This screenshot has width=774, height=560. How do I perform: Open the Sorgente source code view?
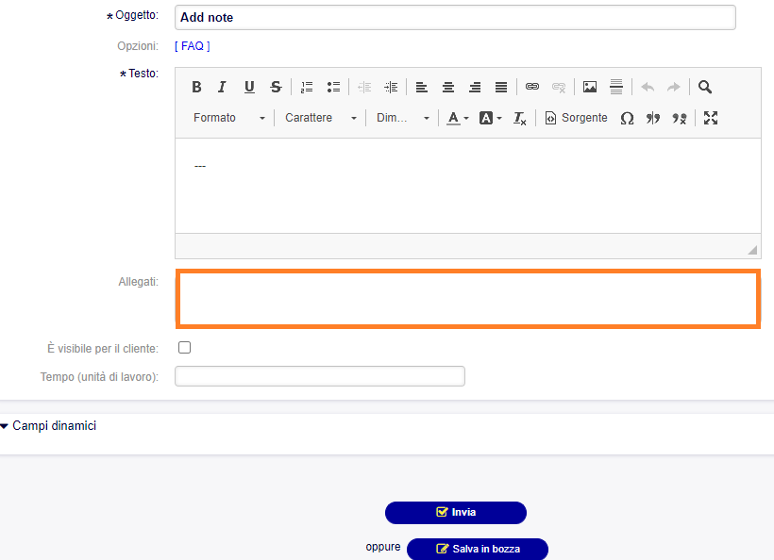tap(576, 118)
